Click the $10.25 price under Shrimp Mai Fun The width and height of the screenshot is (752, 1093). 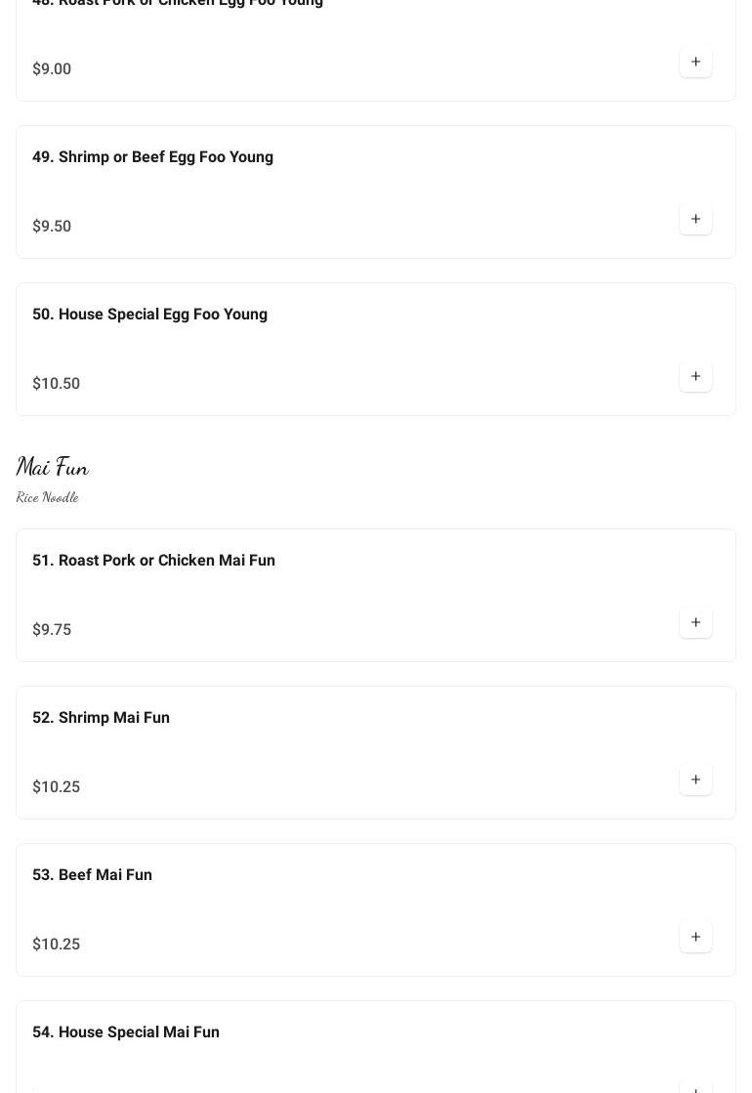pyautogui.click(x=56, y=787)
